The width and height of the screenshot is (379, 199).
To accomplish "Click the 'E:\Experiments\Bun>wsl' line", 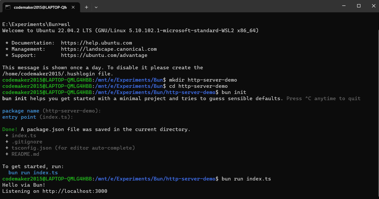I will [36, 24].
